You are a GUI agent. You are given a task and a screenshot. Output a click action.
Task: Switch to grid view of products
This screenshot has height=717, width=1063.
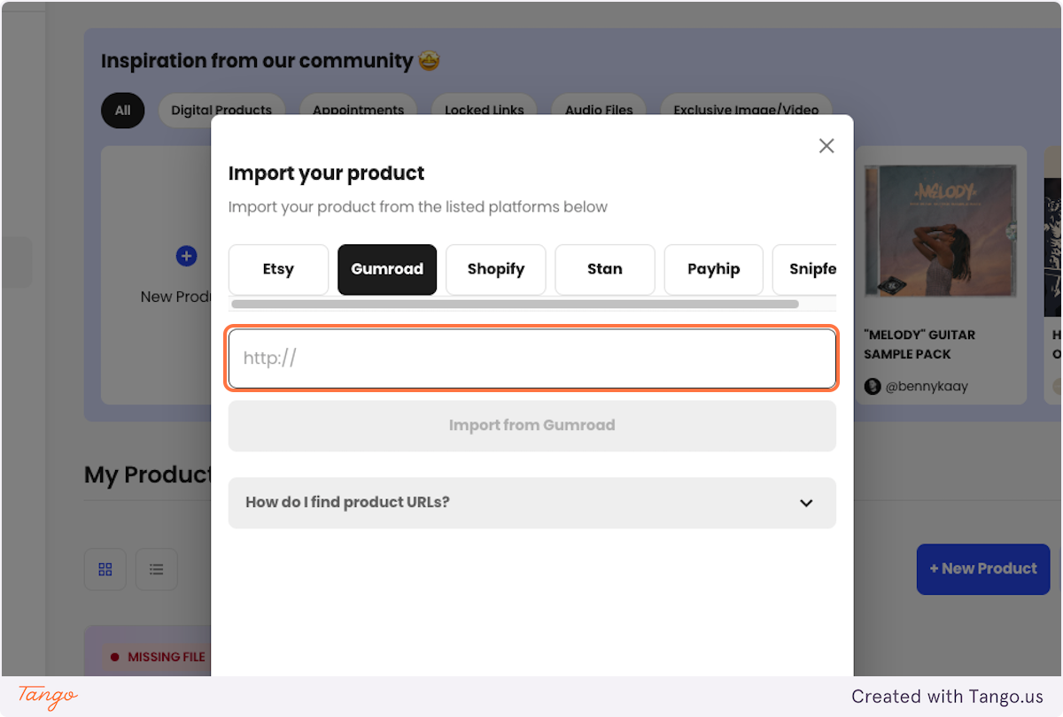pyautogui.click(x=105, y=569)
